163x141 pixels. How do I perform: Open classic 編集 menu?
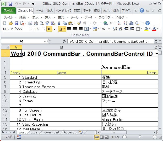tap(24, 17)
